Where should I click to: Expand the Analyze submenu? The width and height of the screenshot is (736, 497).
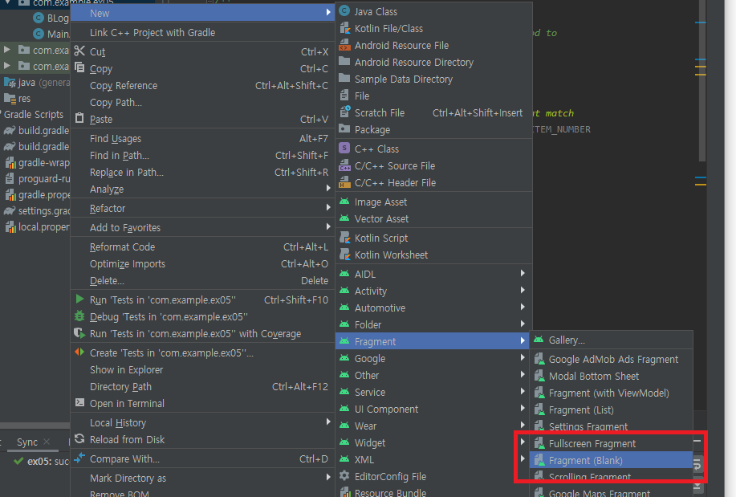(202, 189)
